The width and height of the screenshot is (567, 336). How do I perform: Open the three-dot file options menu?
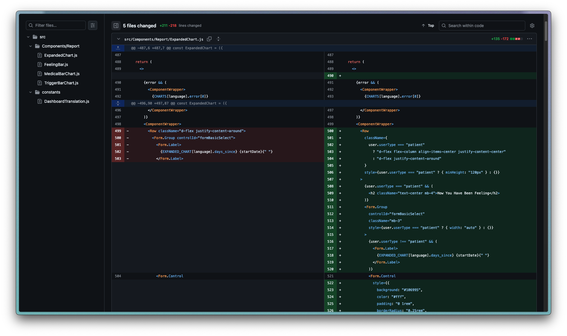coord(530,39)
